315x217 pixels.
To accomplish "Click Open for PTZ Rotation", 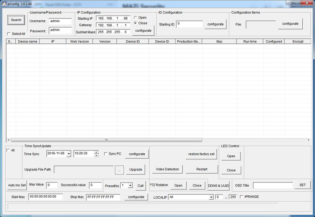I will (x=178, y=186).
